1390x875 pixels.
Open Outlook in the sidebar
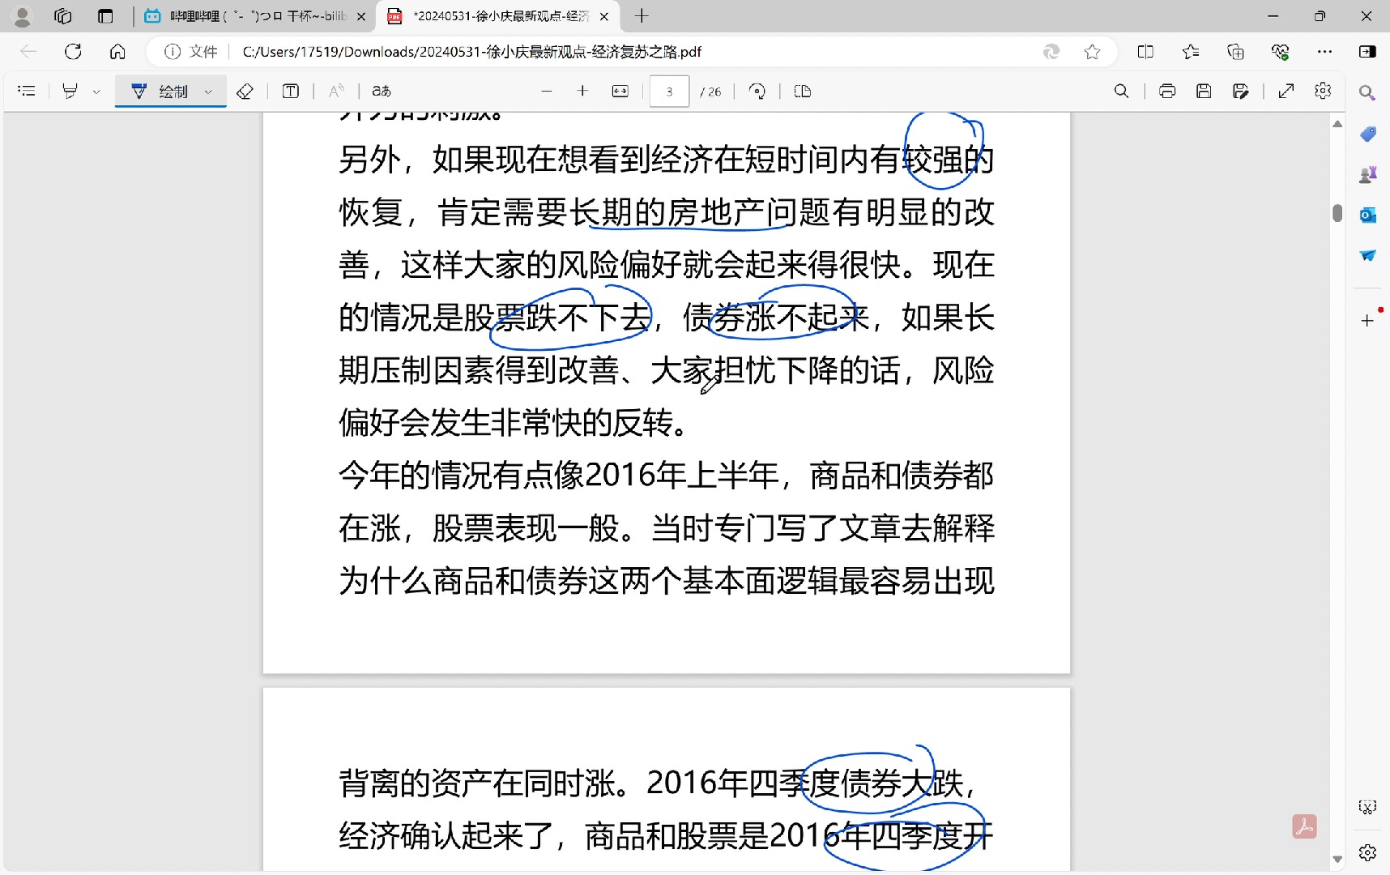(1367, 215)
